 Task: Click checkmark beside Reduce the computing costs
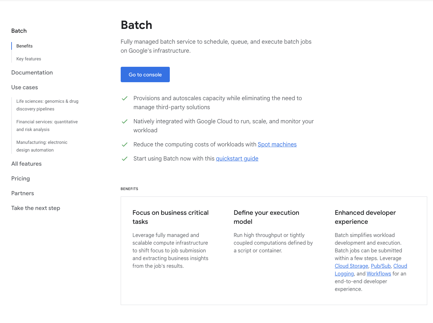125,144
